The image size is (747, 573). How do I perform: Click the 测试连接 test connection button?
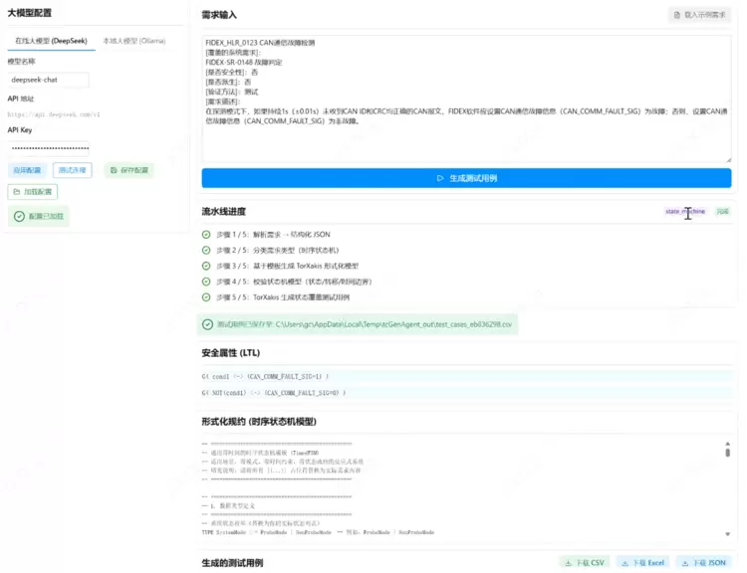click(73, 170)
